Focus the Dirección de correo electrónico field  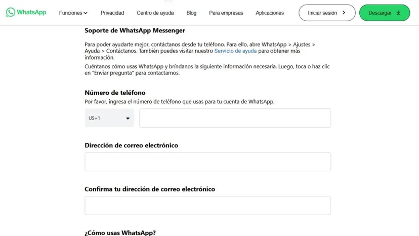point(207,162)
